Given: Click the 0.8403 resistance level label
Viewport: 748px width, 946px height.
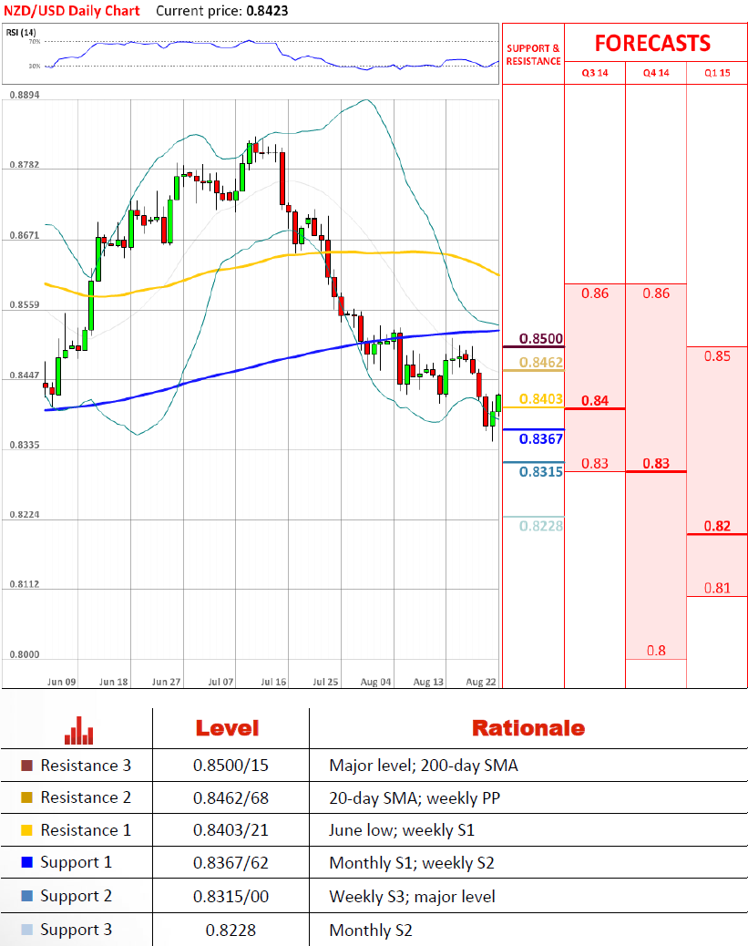Looking at the screenshot, I should [x=541, y=399].
